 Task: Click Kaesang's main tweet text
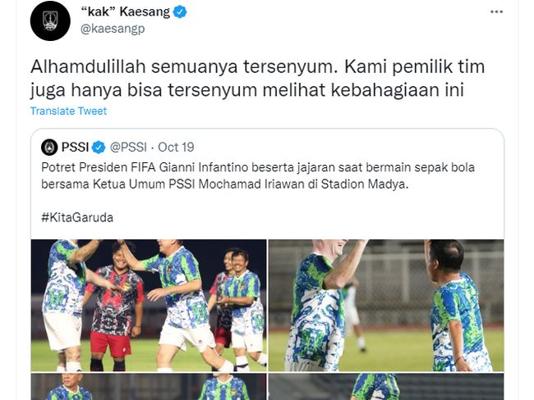coord(257,78)
